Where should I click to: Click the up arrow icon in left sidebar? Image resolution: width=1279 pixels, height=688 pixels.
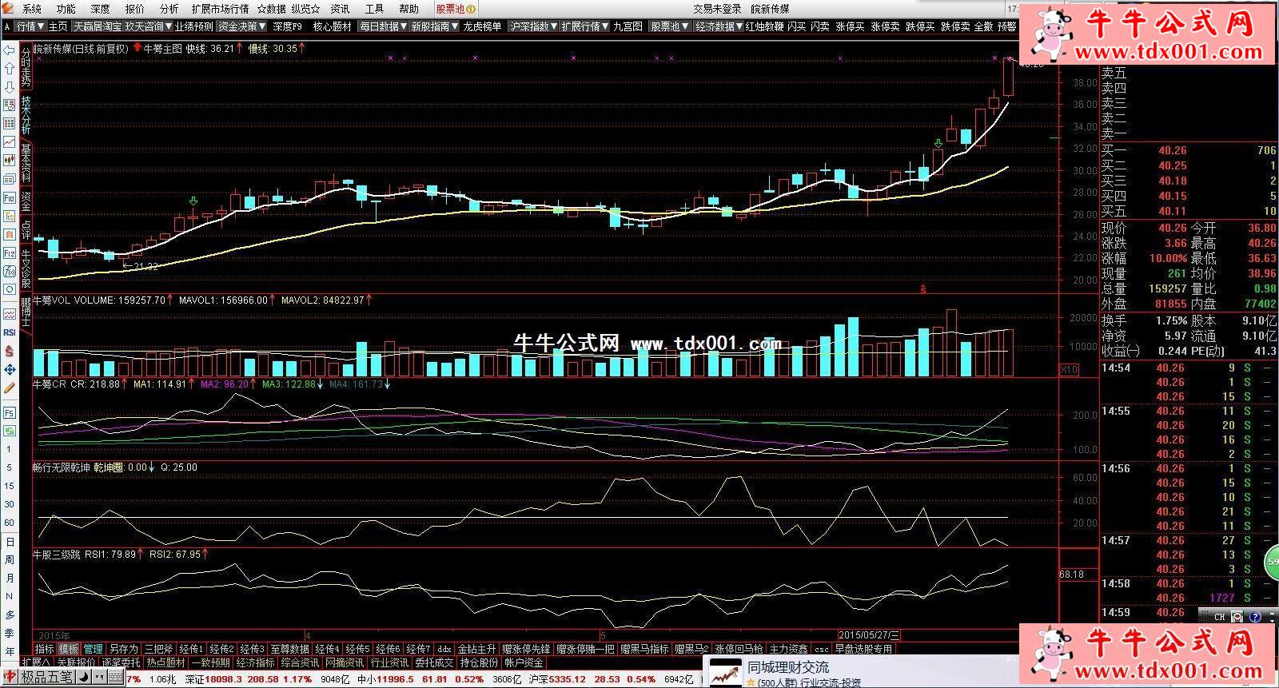point(9,69)
